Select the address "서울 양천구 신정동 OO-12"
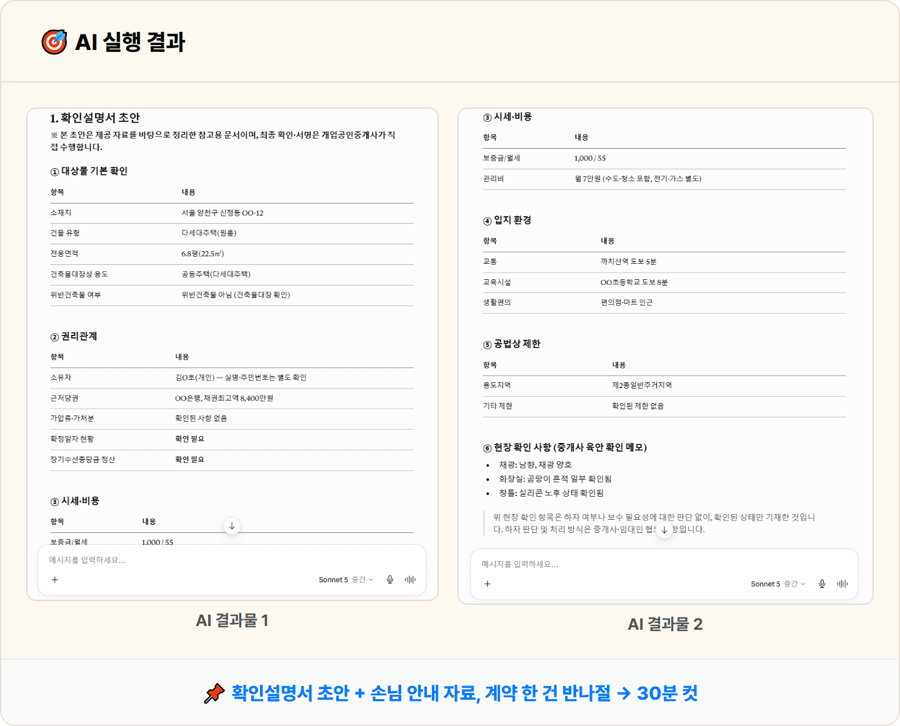Image resolution: width=900 pixels, height=726 pixels. [222, 213]
